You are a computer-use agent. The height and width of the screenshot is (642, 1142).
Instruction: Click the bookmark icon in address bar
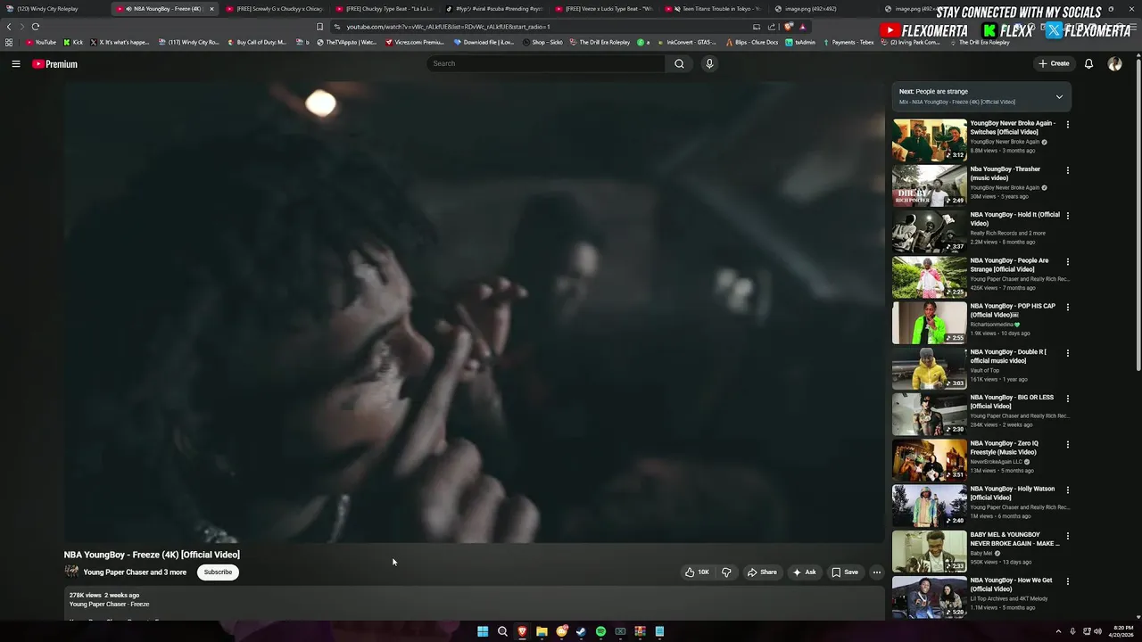[319, 27]
